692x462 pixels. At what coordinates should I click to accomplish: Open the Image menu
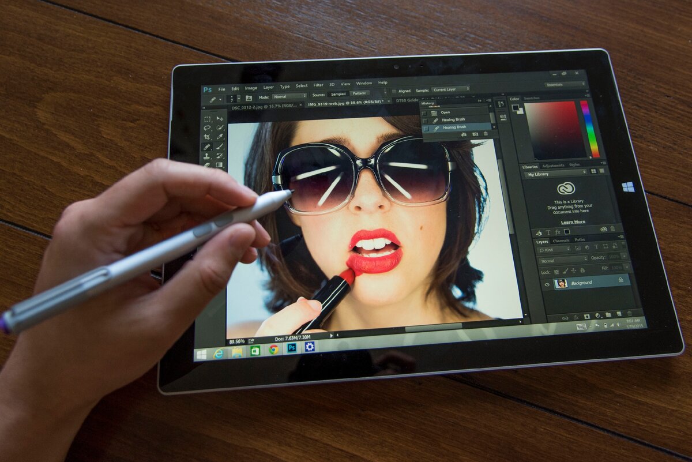(x=251, y=88)
